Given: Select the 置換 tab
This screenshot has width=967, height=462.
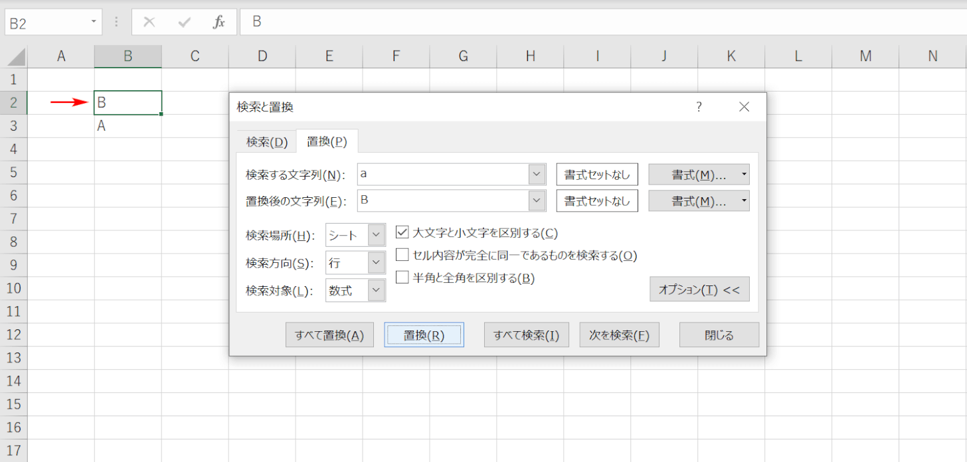Looking at the screenshot, I should pyautogui.click(x=327, y=142).
